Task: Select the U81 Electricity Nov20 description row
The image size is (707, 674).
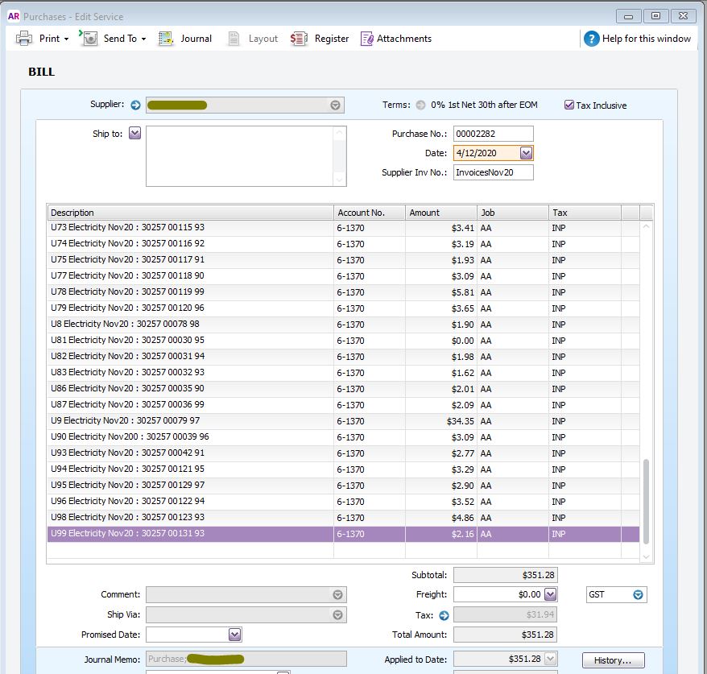Action: [190, 341]
